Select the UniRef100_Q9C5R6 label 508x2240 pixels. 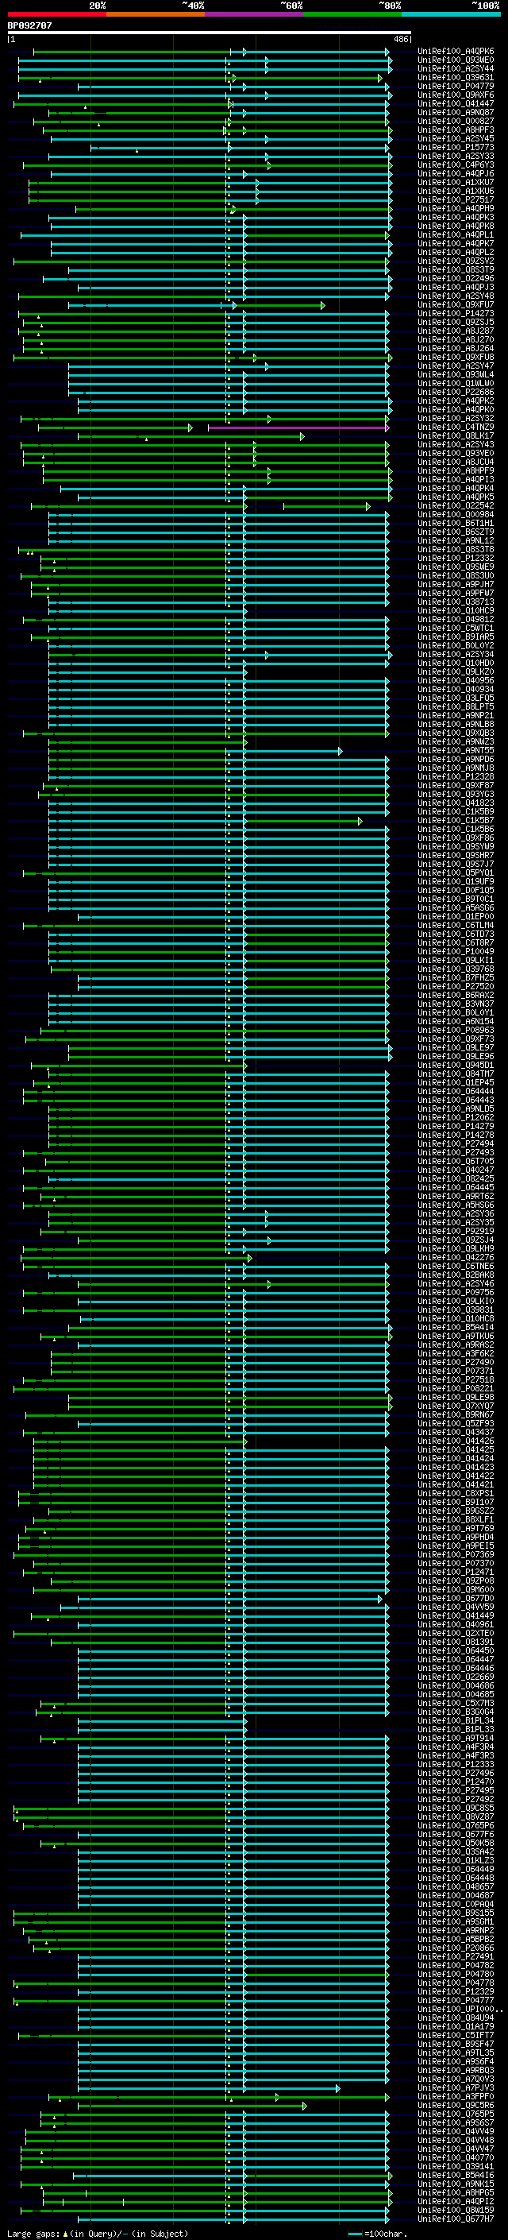pyautogui.click(x=456, y=2105)
